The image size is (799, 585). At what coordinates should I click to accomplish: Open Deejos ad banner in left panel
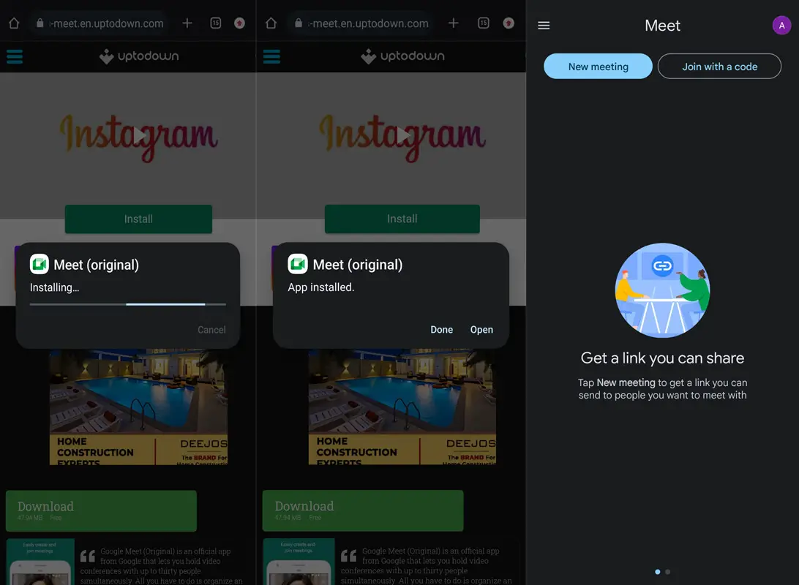138,407
